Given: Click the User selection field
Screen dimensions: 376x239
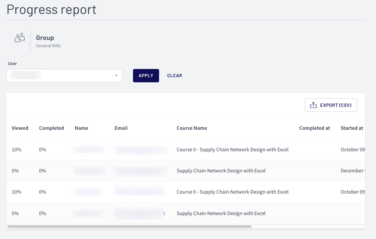Looking at the screenshot, I should point(61,75).
